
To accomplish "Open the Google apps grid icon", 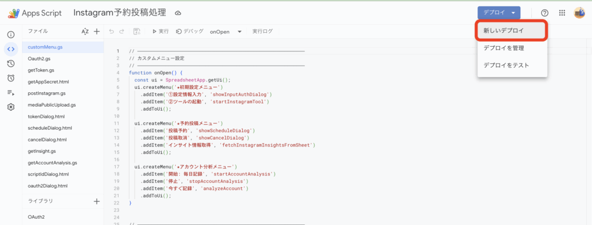I will coord(562,13).
